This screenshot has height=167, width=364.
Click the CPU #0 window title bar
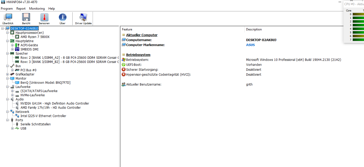click(x=354, y=4)
